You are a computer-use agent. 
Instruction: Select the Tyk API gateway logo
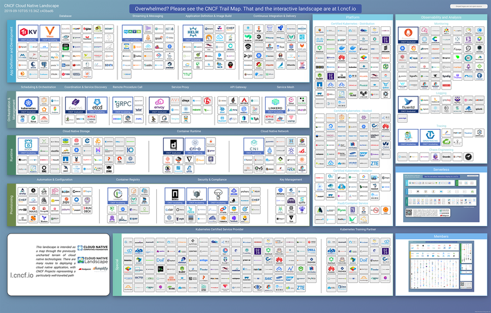(255, 119)
